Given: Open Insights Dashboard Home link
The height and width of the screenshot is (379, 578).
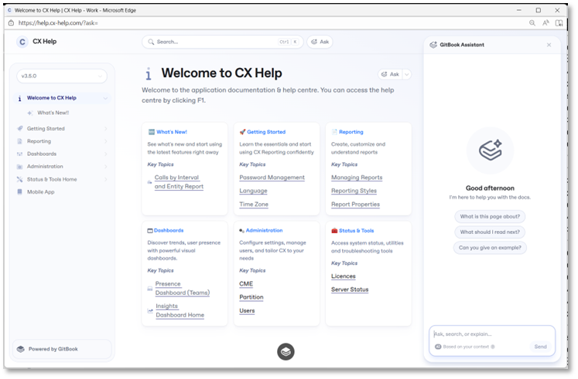Looking at the screenshot, I should [180, 310].
